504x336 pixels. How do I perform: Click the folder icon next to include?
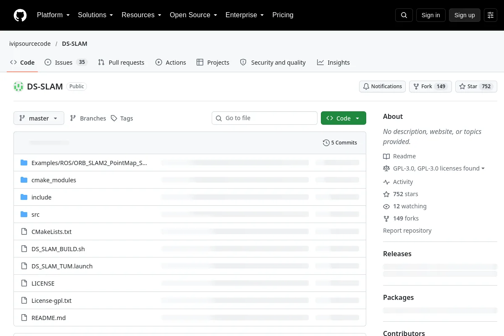[24, 197]
